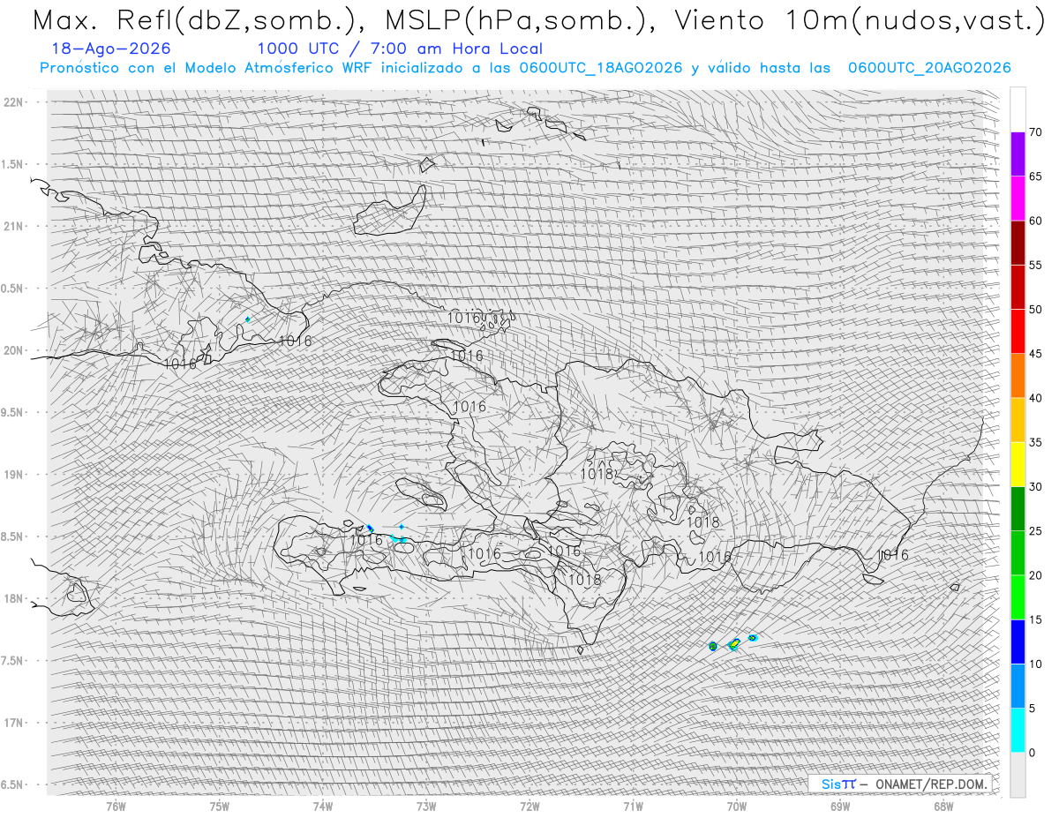Click the 70W longitude axis label
This screenshot has width=1059, height=818.
pyautogui.click(x=737, y=806)
